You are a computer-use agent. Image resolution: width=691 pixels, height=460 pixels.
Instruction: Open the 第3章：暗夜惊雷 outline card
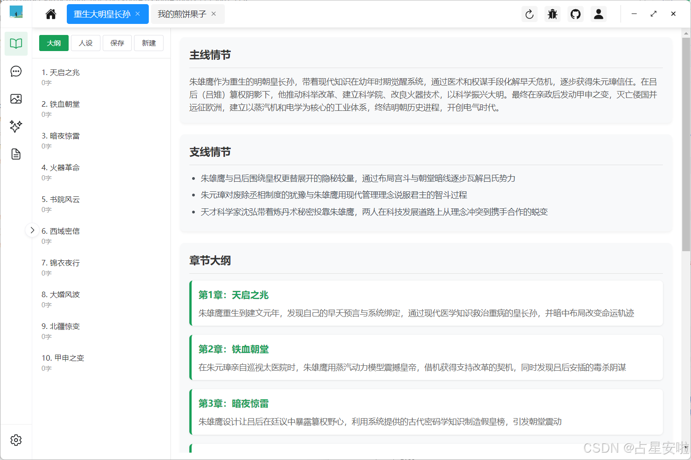pos(426,412)
